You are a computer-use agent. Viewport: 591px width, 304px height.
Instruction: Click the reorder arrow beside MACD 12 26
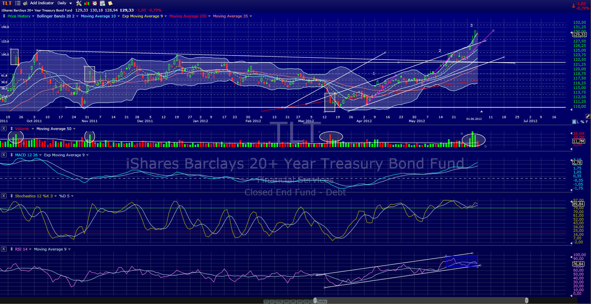[12, 155]
